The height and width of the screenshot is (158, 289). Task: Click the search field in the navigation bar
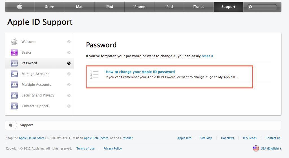(264, 7)
